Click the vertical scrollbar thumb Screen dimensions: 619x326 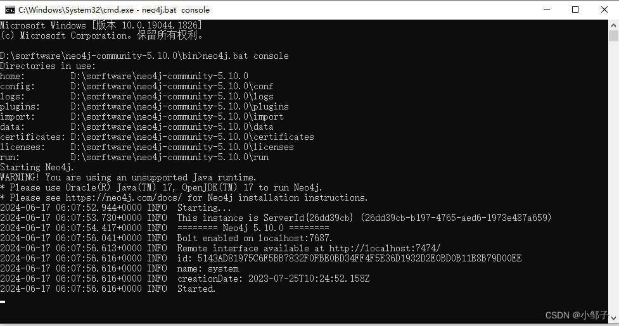click(613, 36)
